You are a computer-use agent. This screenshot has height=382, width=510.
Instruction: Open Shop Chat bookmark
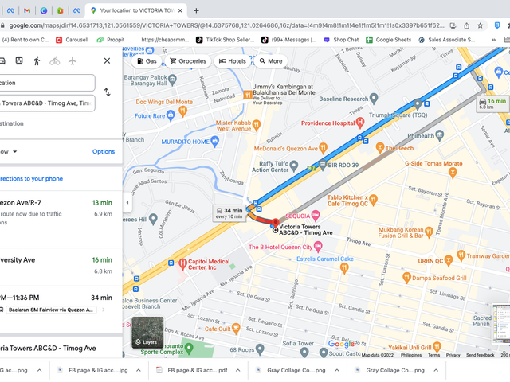pos(341,40)
